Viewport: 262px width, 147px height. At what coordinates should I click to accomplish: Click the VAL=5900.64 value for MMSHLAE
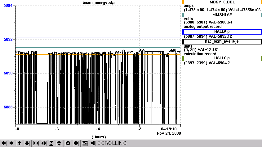[x=220, y=22]
